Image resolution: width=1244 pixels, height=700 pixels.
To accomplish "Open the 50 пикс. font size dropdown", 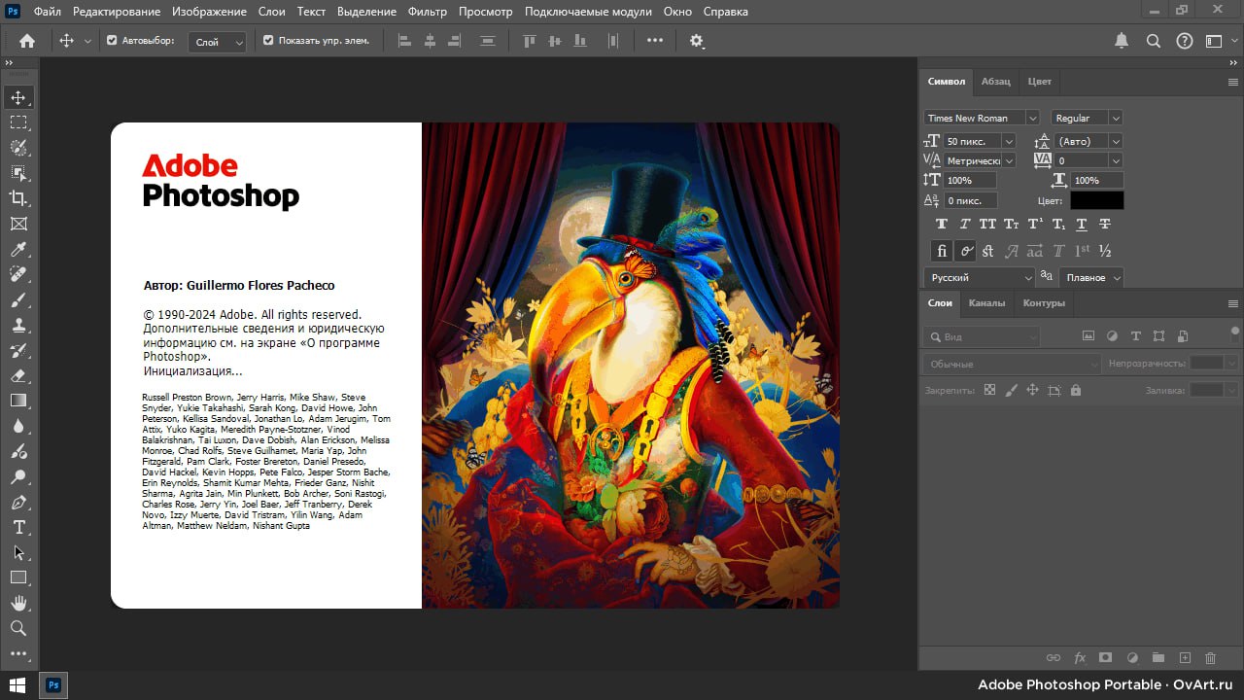I will pyautogui.click(x=980, y=141).
